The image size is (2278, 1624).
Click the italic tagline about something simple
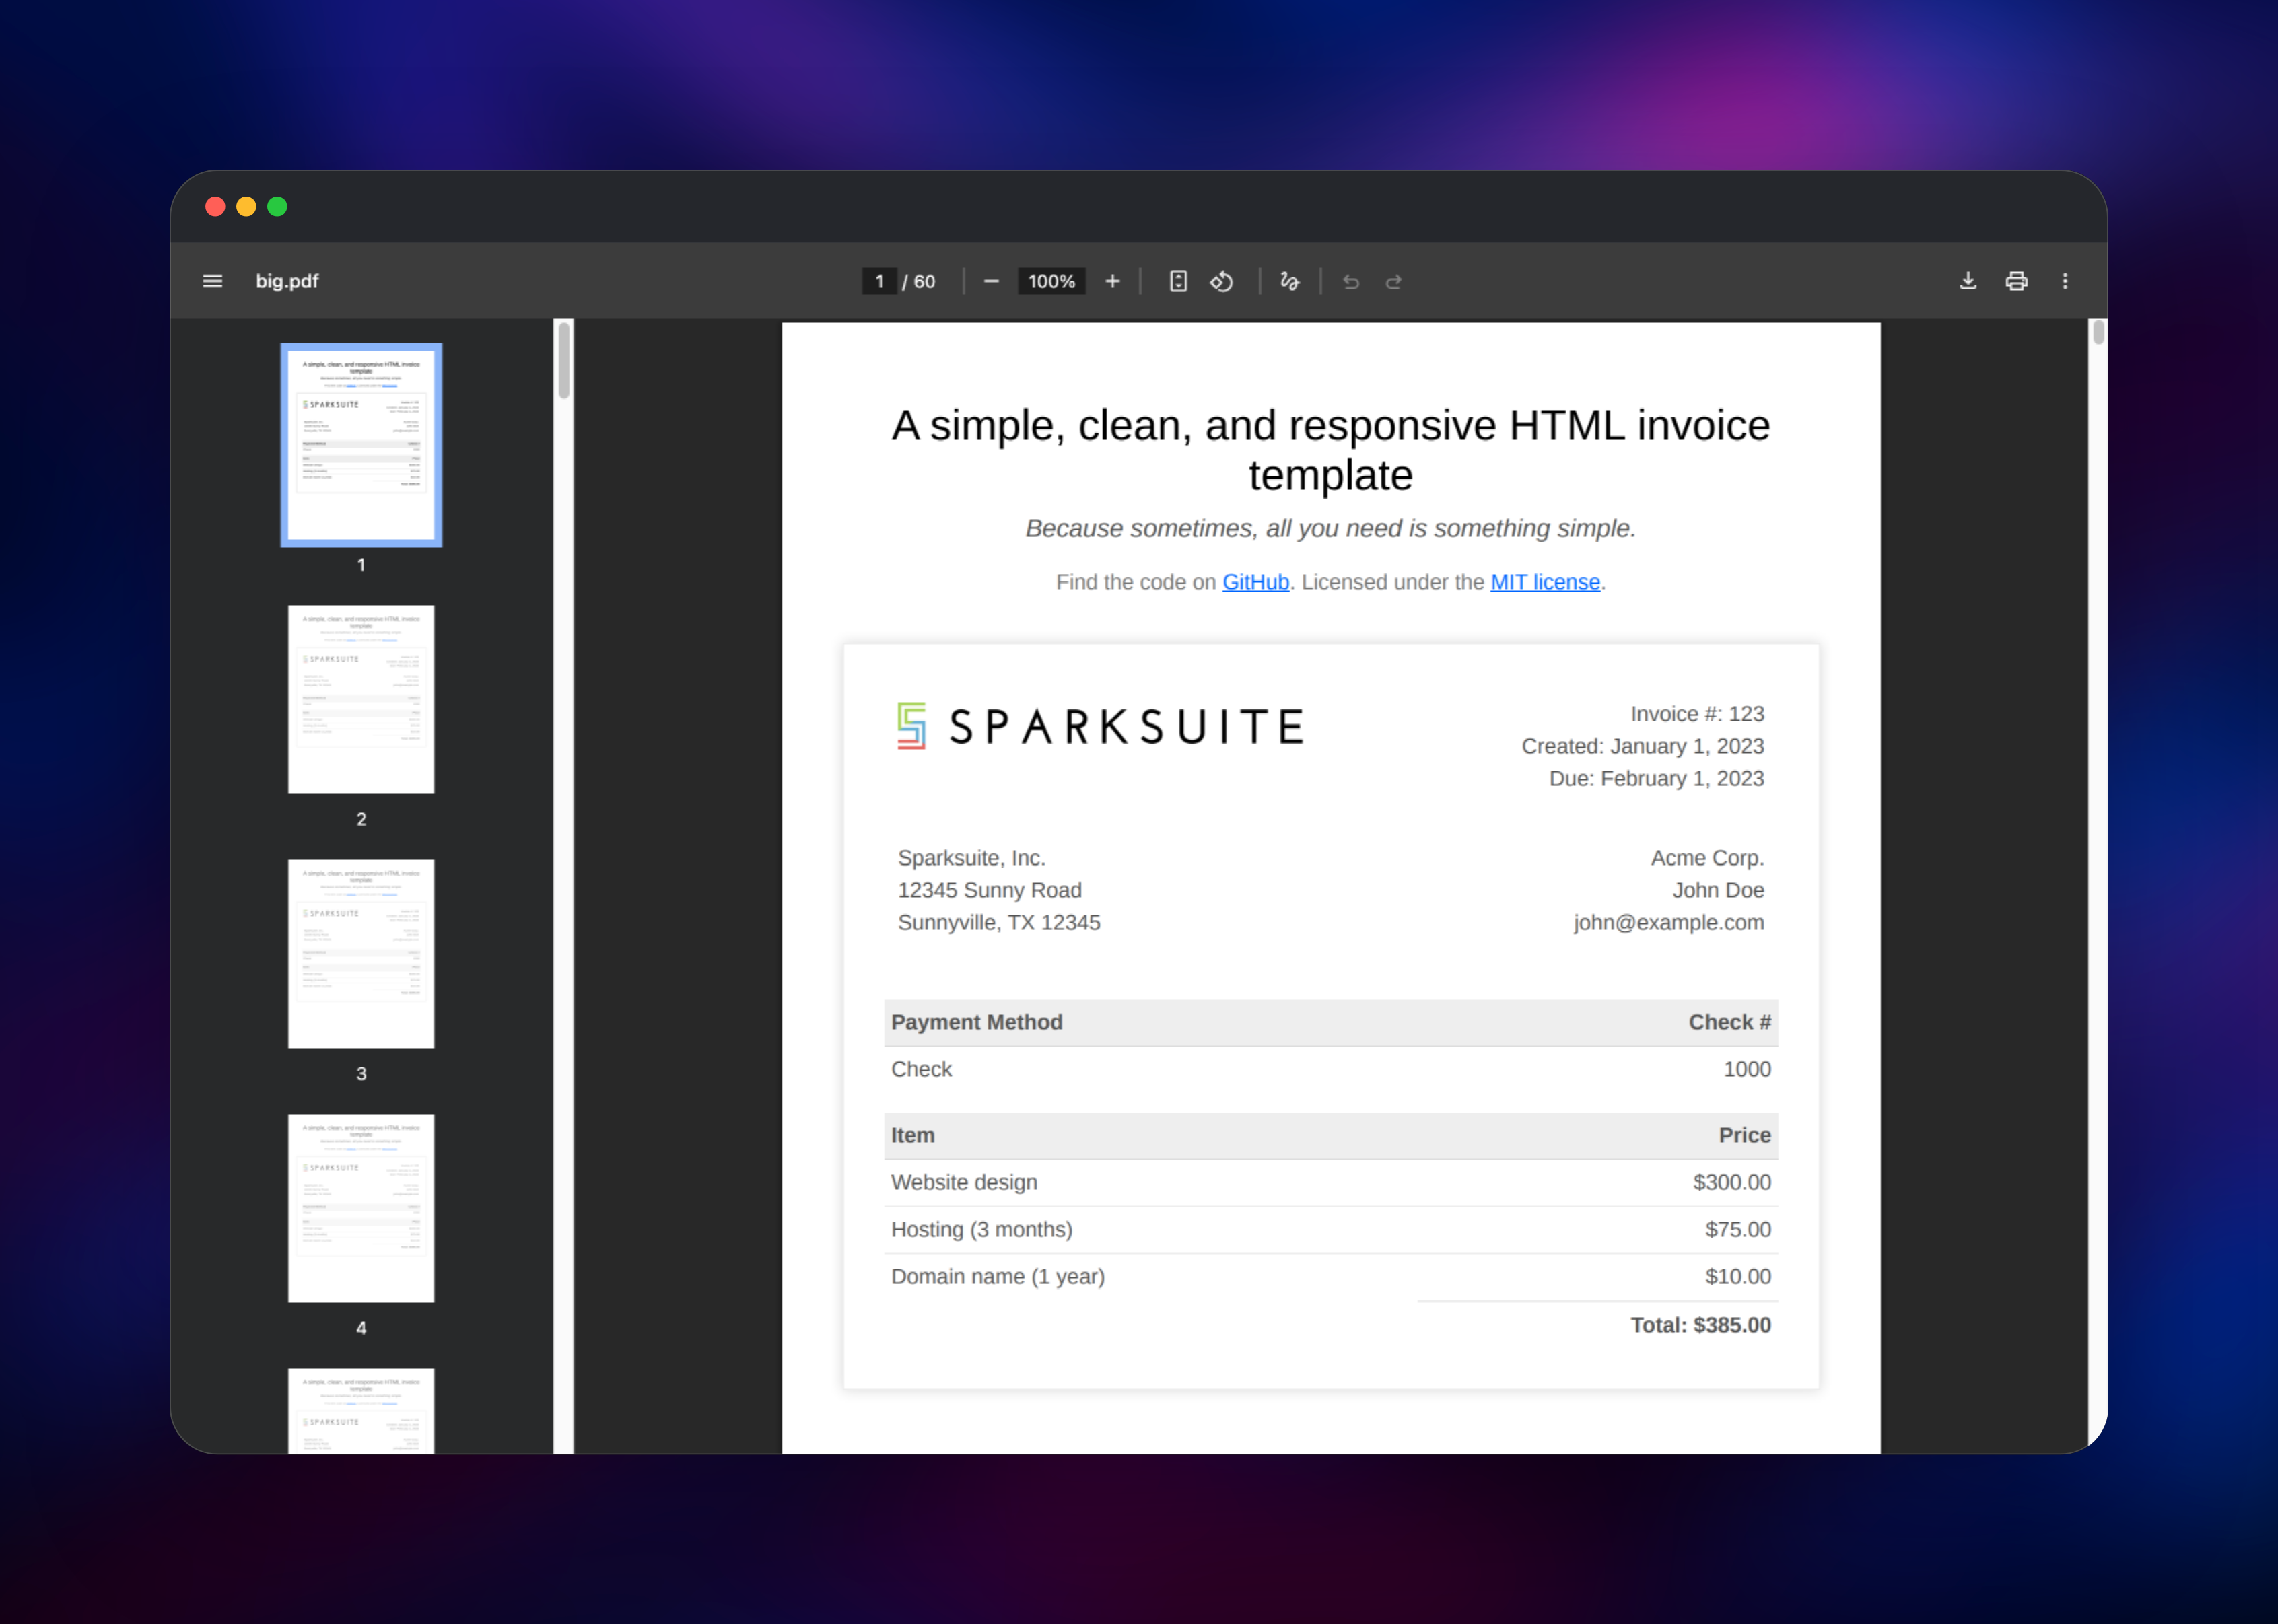[1330, 528]
